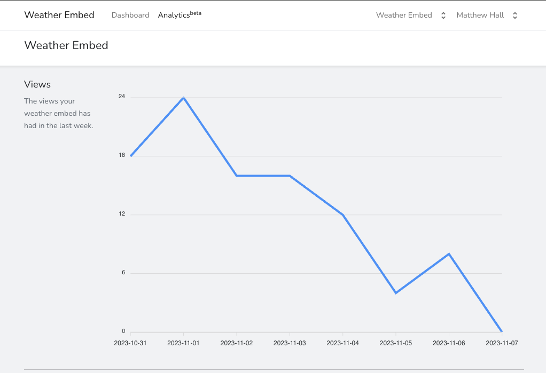Click the blue chart line
The width and height of the screenshot is (546, 373).
click(x=263, y=175)
